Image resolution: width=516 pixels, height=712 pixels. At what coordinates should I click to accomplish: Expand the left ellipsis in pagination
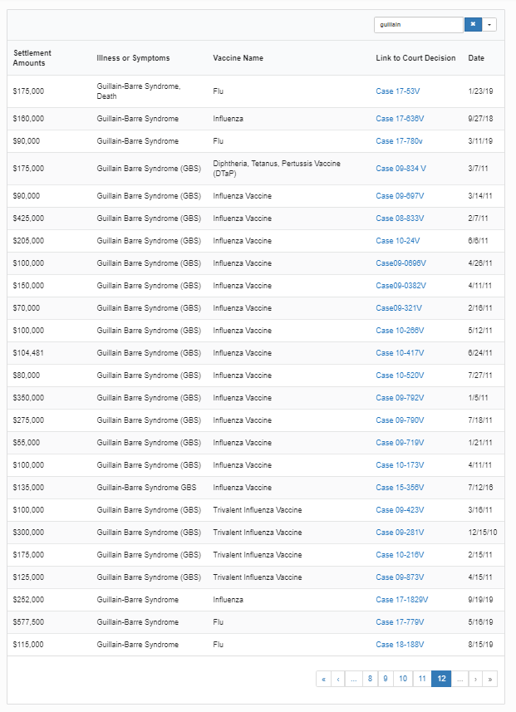point(354,679)
